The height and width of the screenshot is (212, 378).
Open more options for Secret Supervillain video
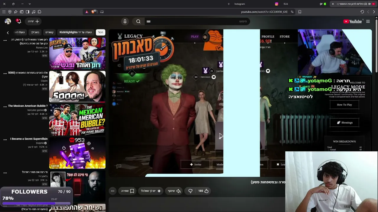click(x=5, y=140)
